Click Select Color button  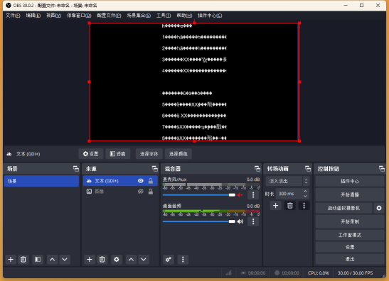(x=178, y=154)
